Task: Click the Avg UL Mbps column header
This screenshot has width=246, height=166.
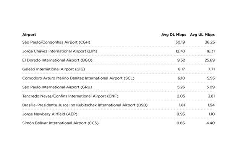Action: [202, 35]
